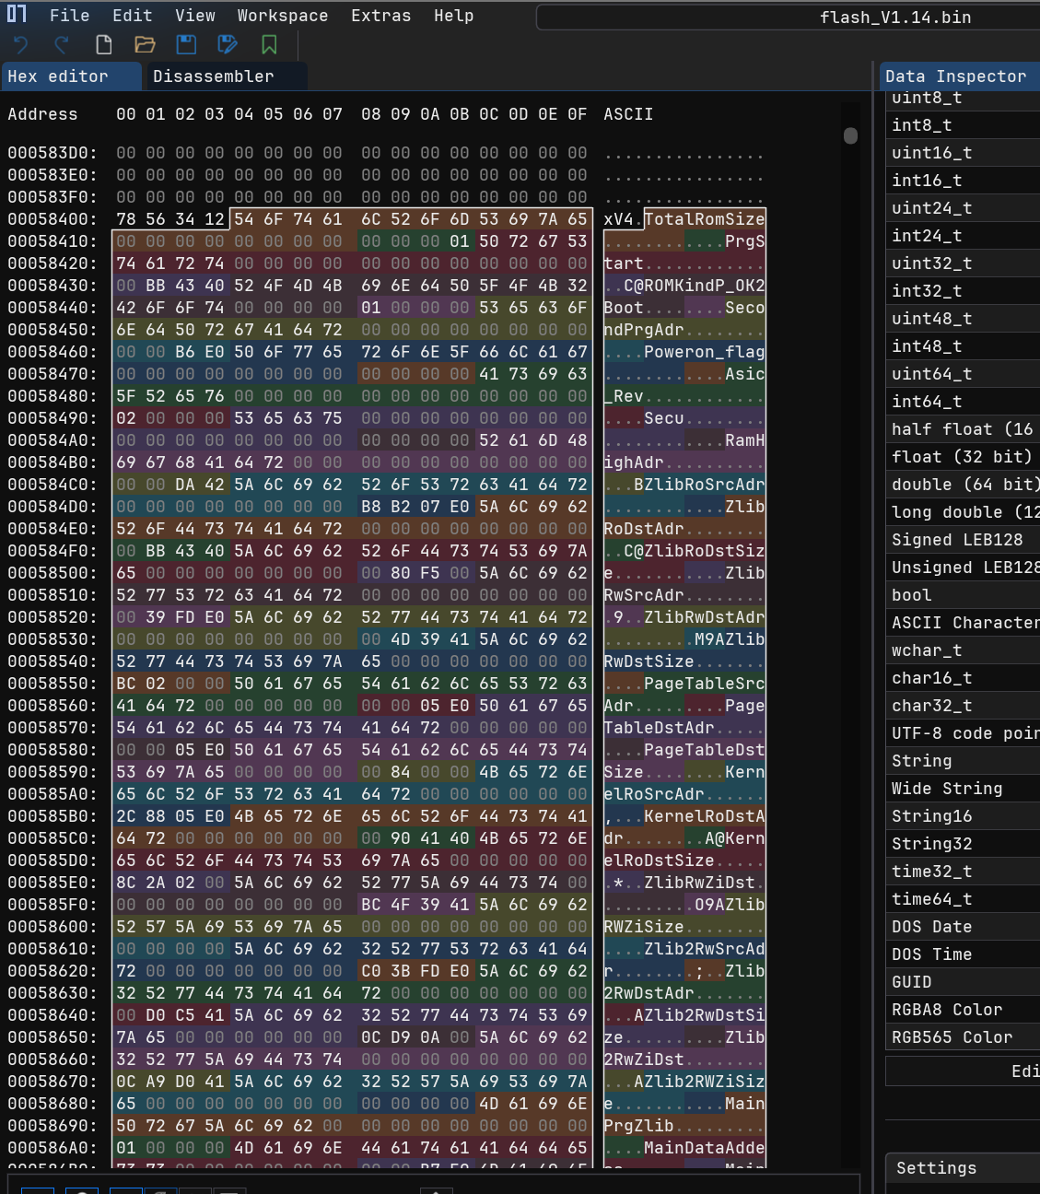This screenshot has height=1194, width=1040.
Task: Open a file with the folder icon
Action: (x=145, y=43)
